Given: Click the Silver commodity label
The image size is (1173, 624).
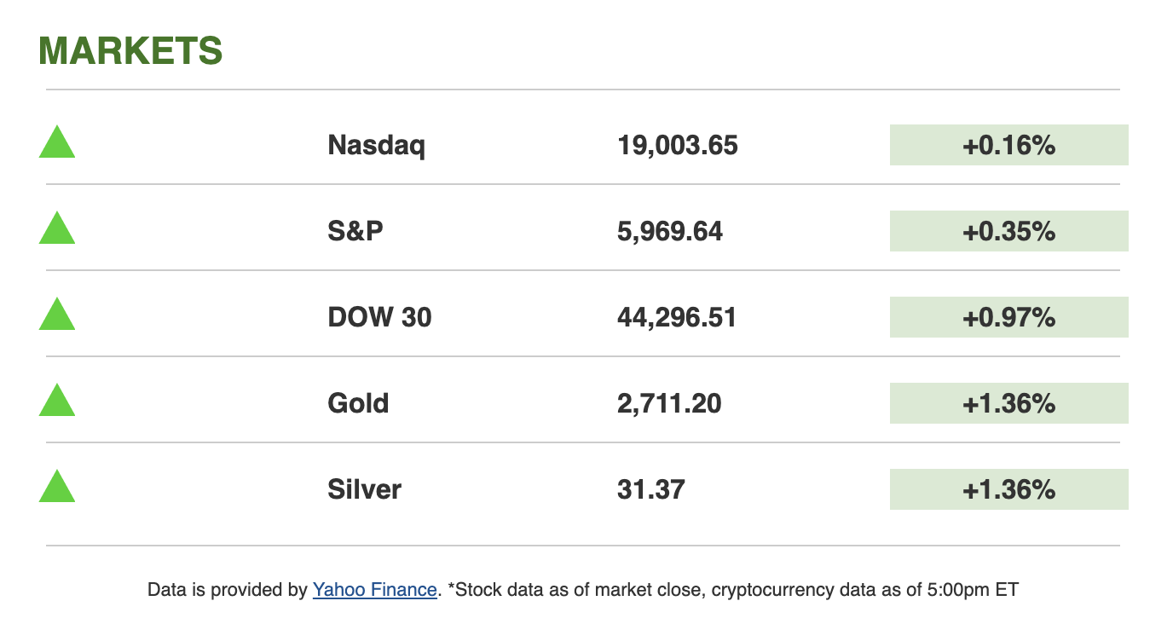Looking at the screenshot, I should click(x=364, y=489).
